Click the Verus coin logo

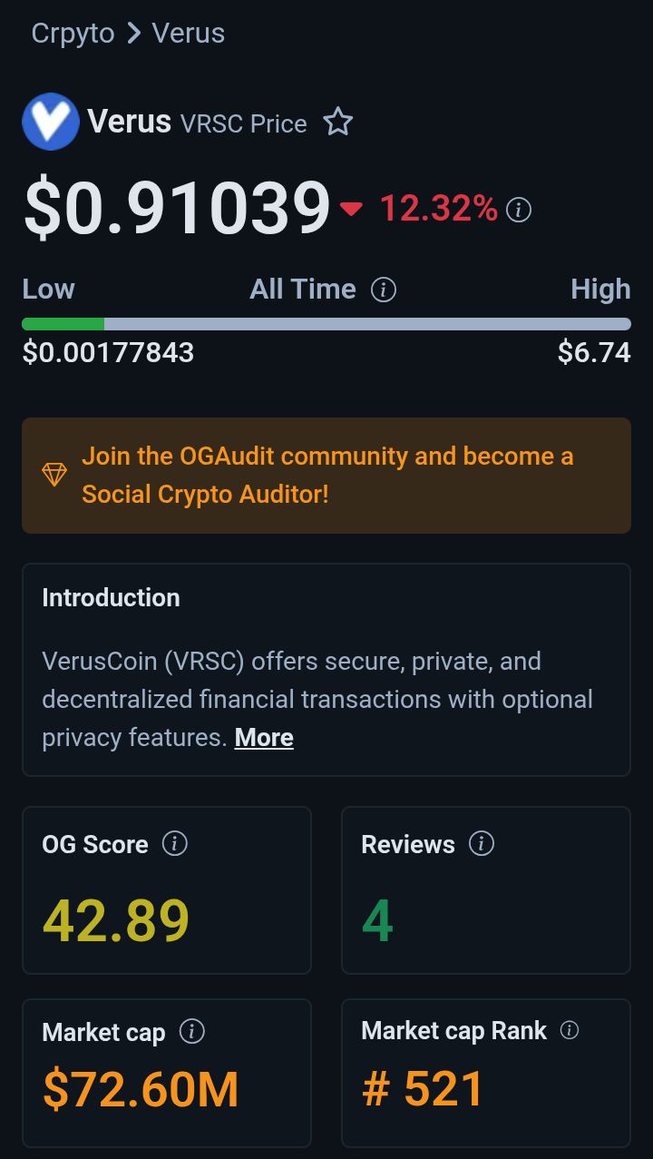coord(51,122)
